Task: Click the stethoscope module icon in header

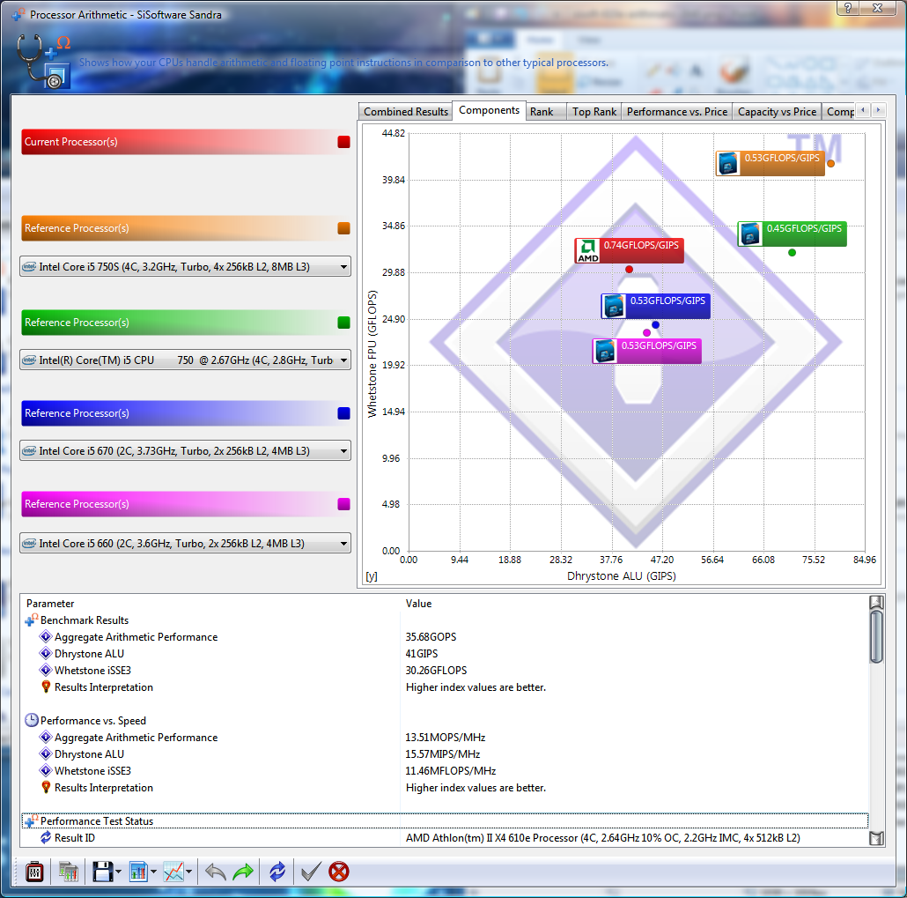Action: 43,61
